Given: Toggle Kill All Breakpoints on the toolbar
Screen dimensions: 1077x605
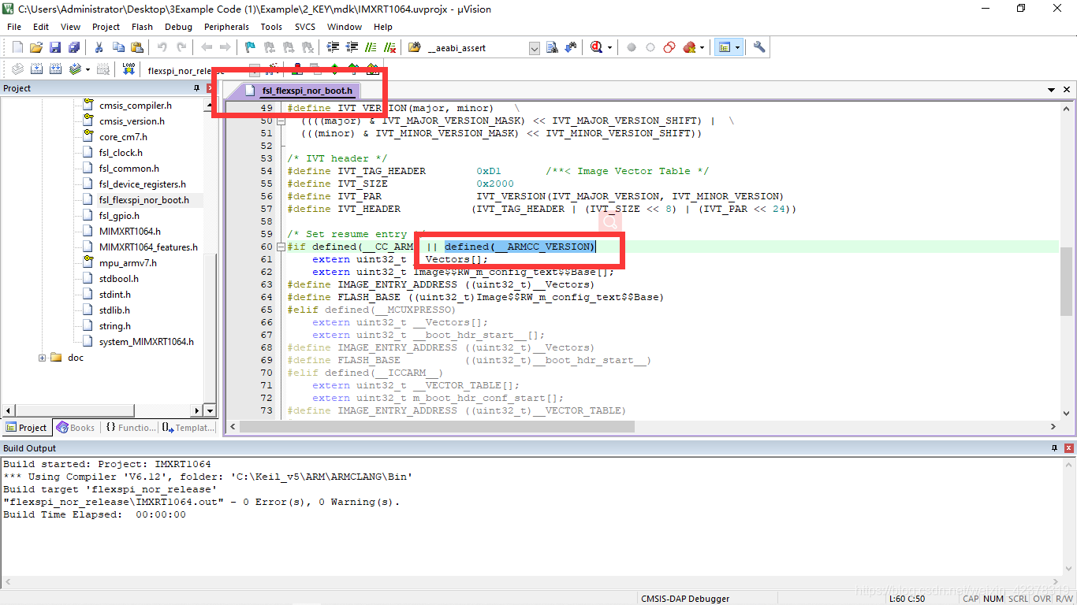Looking at the screenshot, I should click(691, 47).
